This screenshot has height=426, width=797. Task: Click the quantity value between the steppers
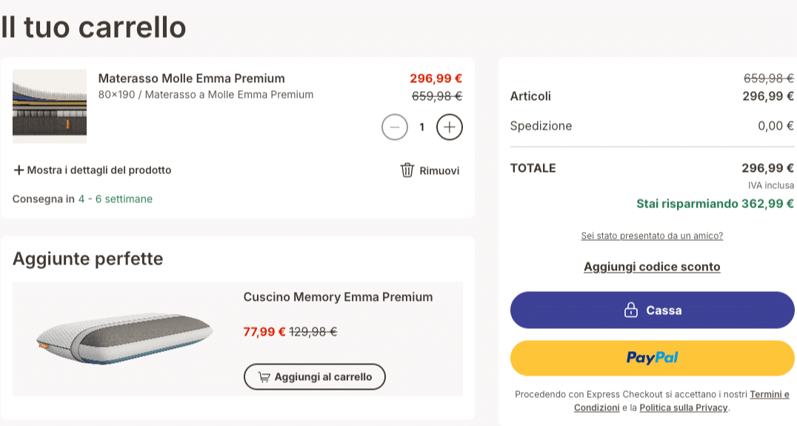point(422,127)
